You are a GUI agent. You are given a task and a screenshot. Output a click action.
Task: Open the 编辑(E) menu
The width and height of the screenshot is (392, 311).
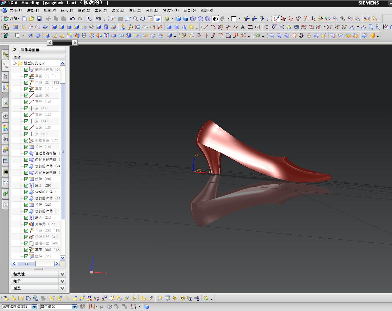pos(32,10)
